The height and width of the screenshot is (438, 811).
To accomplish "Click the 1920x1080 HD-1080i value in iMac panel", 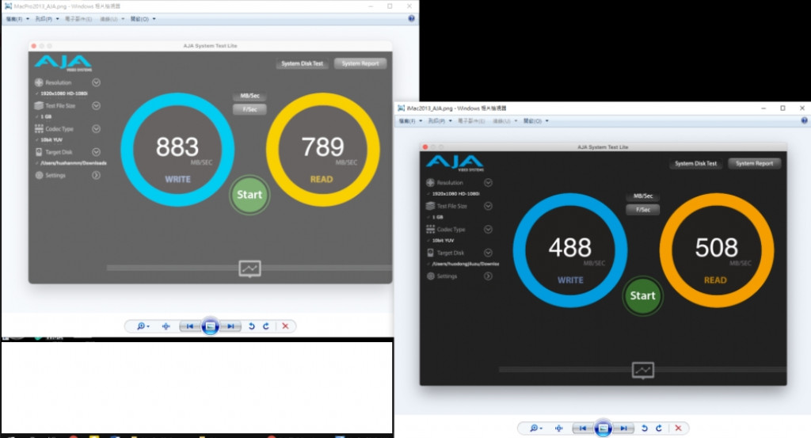I will 455,193.
